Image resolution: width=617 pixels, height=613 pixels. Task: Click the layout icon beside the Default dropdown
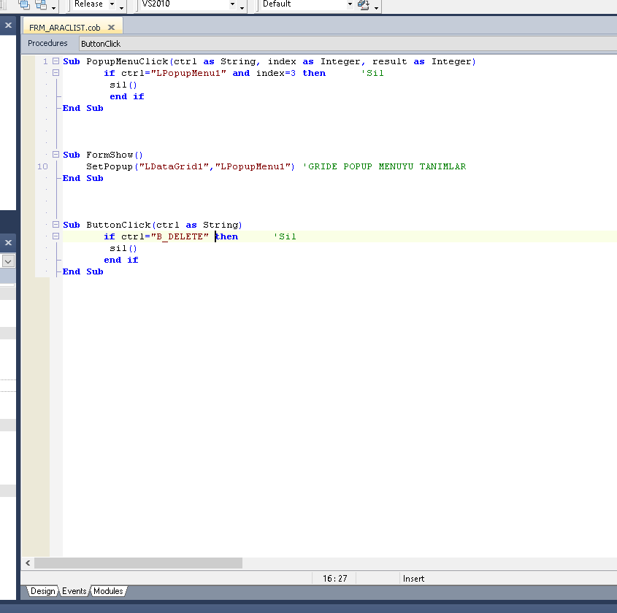(x=364, y=4)
